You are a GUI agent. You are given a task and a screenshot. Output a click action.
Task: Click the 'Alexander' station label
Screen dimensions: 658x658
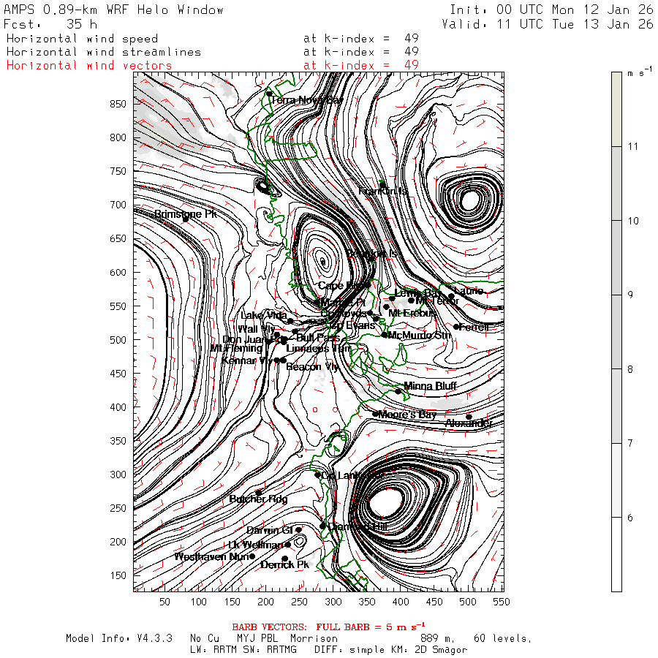pyautogui.click(x=469, y=423)
